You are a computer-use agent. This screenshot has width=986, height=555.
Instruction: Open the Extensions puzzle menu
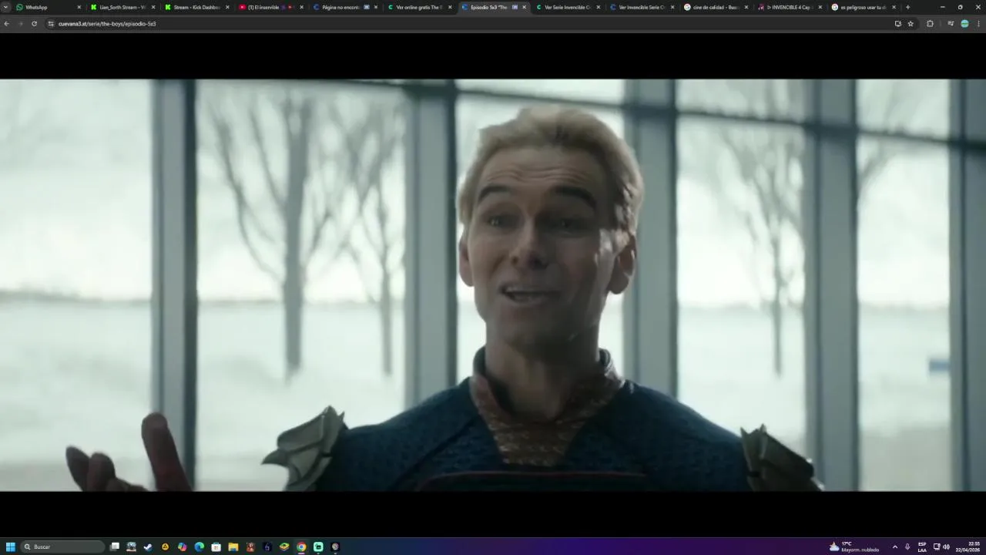click(930, 24)
